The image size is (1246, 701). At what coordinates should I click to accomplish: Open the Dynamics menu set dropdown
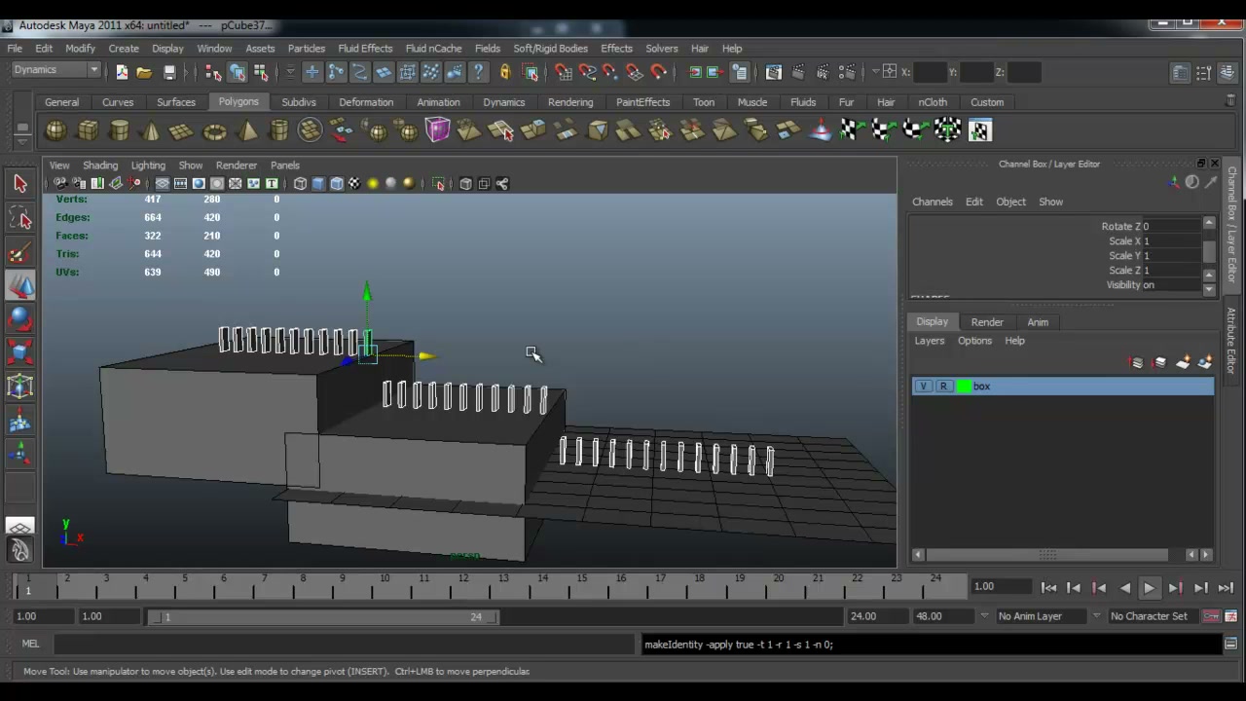point(55,70)
